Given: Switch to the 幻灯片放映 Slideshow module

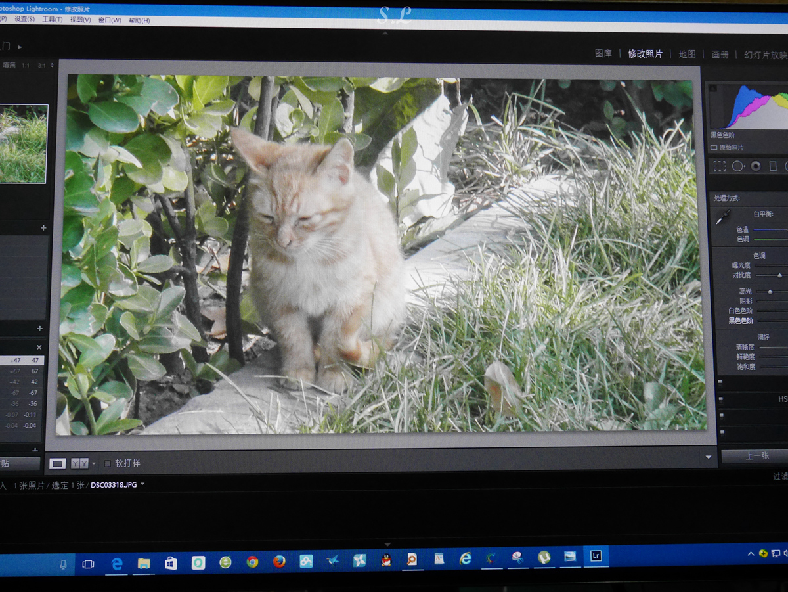Looking at the screenshot, I should click(766, 55).
